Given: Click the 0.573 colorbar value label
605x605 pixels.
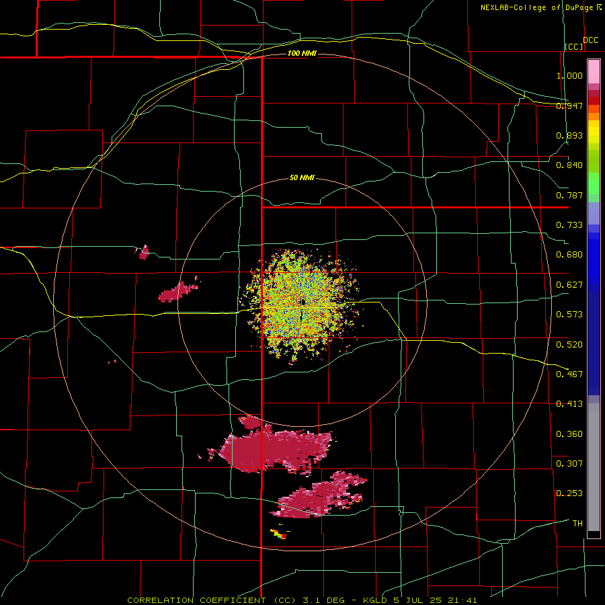Looking at the screenshot, I should coord(569,315).
